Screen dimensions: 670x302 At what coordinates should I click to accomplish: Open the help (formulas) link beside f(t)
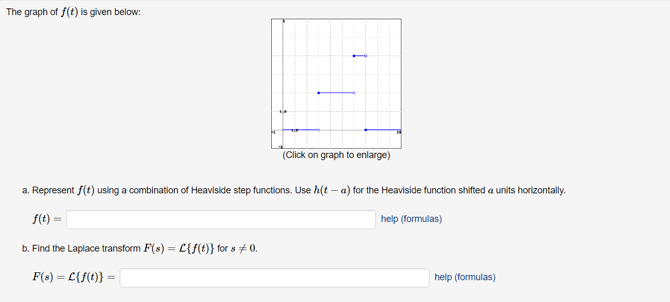click(x=411, y=219)
